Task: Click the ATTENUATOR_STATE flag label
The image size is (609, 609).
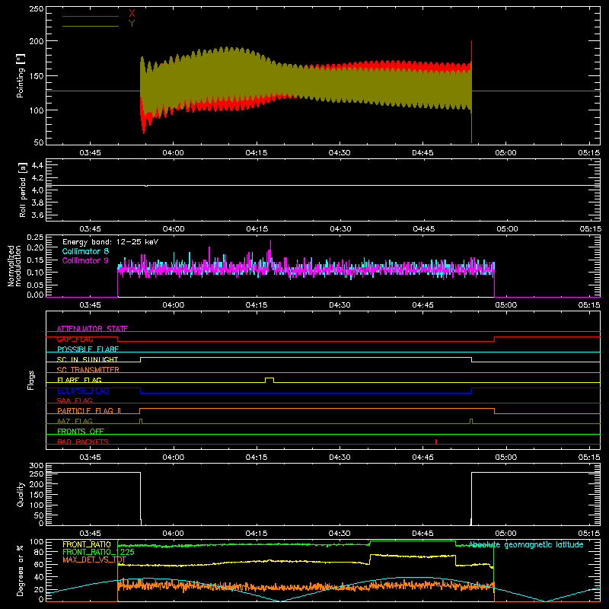Action: click(92, 329)
